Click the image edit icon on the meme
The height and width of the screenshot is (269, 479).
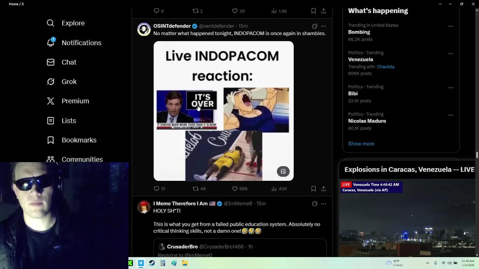pos(283,171)
